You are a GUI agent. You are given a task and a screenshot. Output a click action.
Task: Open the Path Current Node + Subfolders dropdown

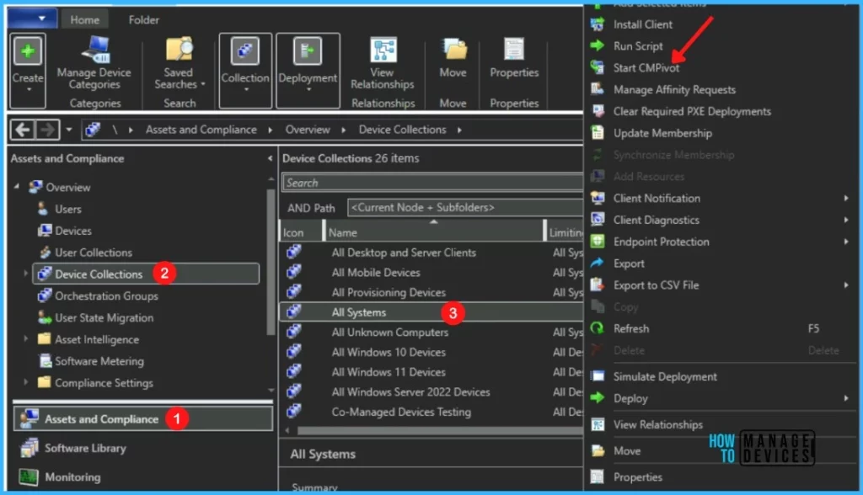point(465,207)
